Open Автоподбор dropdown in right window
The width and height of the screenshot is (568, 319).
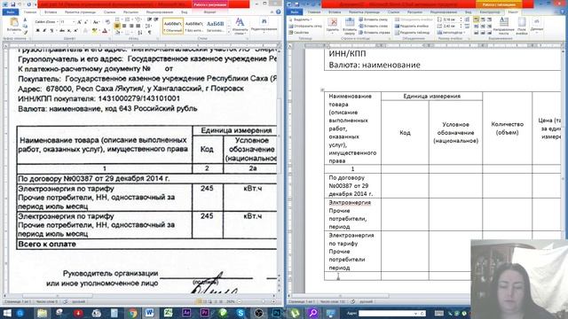click(451, 33)
